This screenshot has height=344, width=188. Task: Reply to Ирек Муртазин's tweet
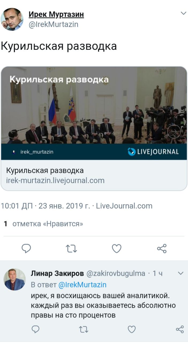(x=26, y=249)
